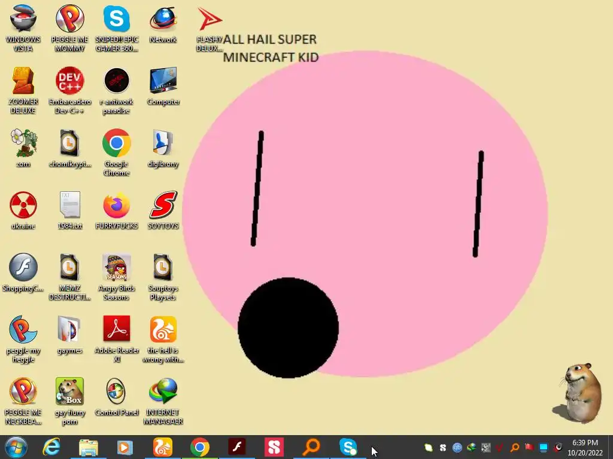The image size is (613, 459).
Task: Open the digibrony desktop icon
Action: click(163, 148)
